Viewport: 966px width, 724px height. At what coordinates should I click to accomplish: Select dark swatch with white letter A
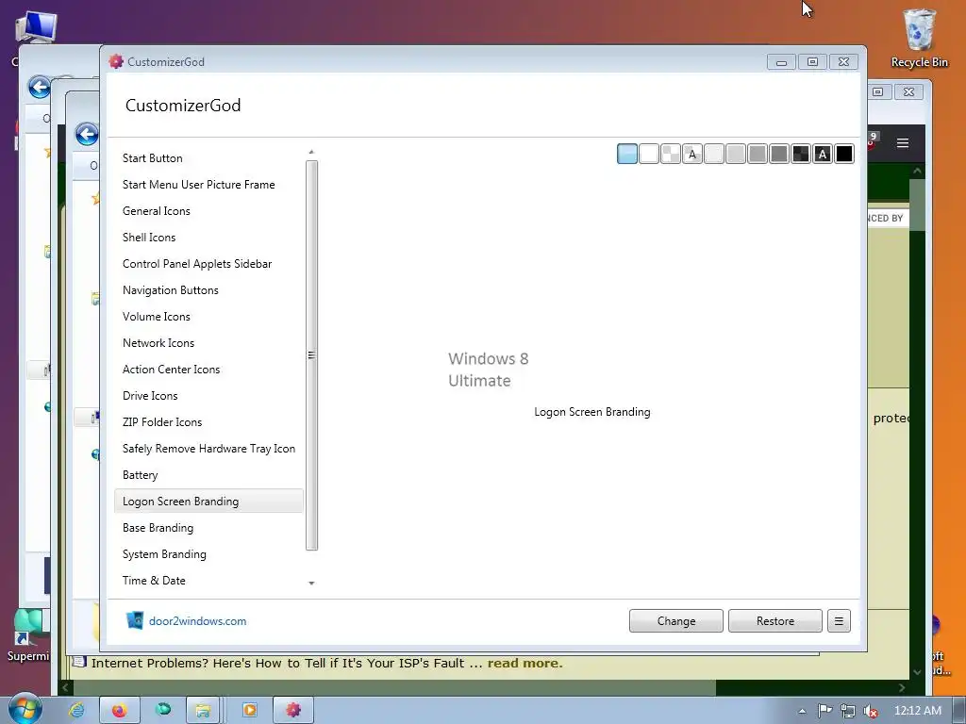click(x=823, y=154)
